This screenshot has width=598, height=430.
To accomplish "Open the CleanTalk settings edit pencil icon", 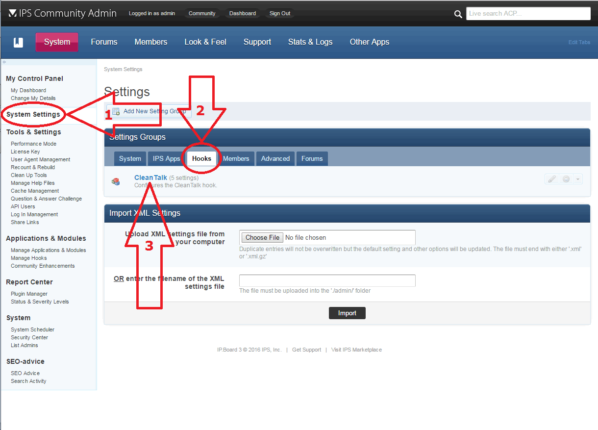I will (x=551, y=178).
